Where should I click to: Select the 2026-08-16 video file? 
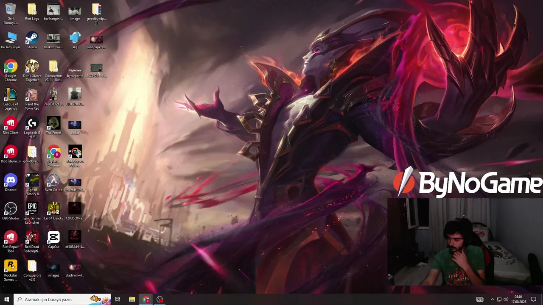pyautogui.click(x=96, y=68)
